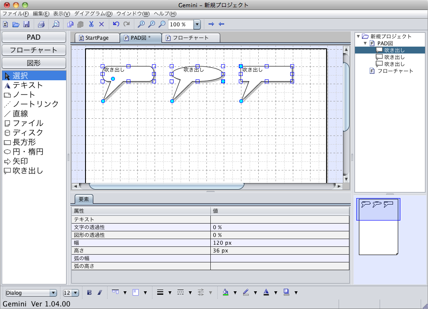
Task: Click the フローチャート palette button
Action: [x=34, y=50]
